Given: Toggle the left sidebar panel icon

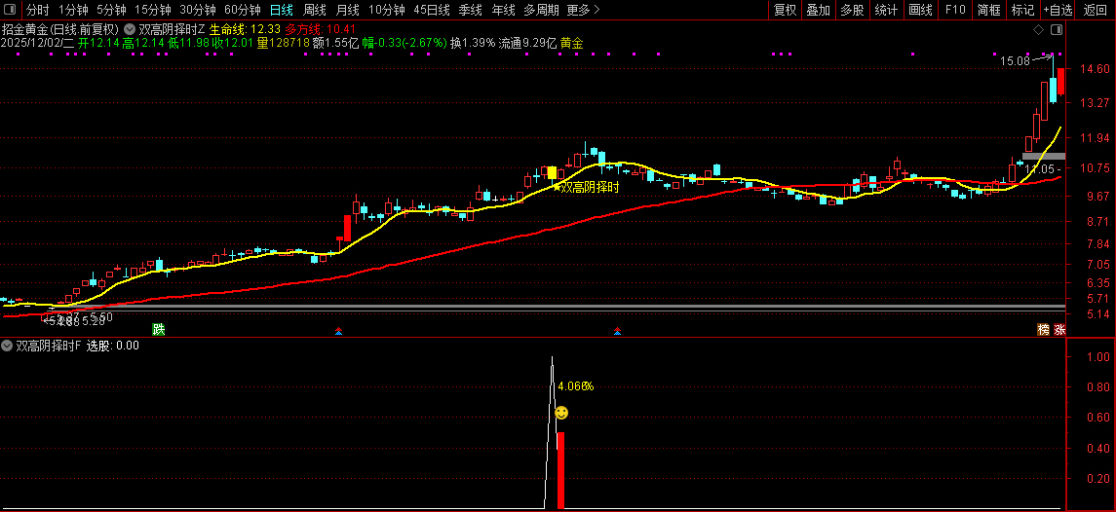Looking at the screenshot, I should pos(9,10).
